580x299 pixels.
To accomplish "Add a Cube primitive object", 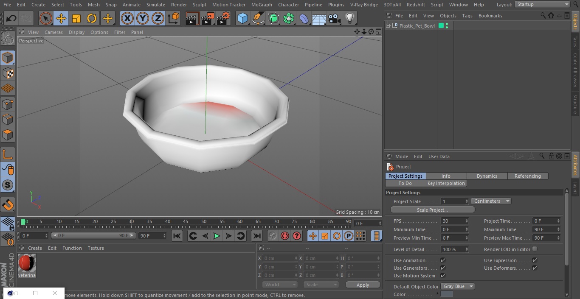I will pos(242,18).
